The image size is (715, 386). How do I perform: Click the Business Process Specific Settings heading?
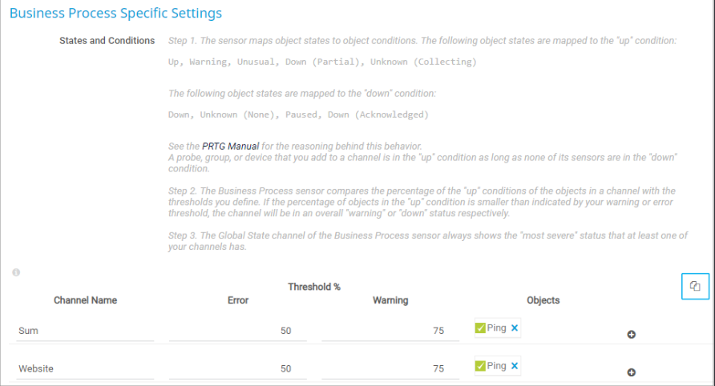[116, 14]
